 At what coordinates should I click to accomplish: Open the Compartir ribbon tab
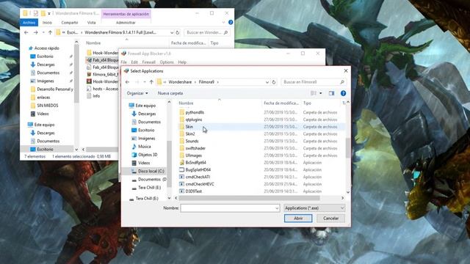click(x=70, y=23)
